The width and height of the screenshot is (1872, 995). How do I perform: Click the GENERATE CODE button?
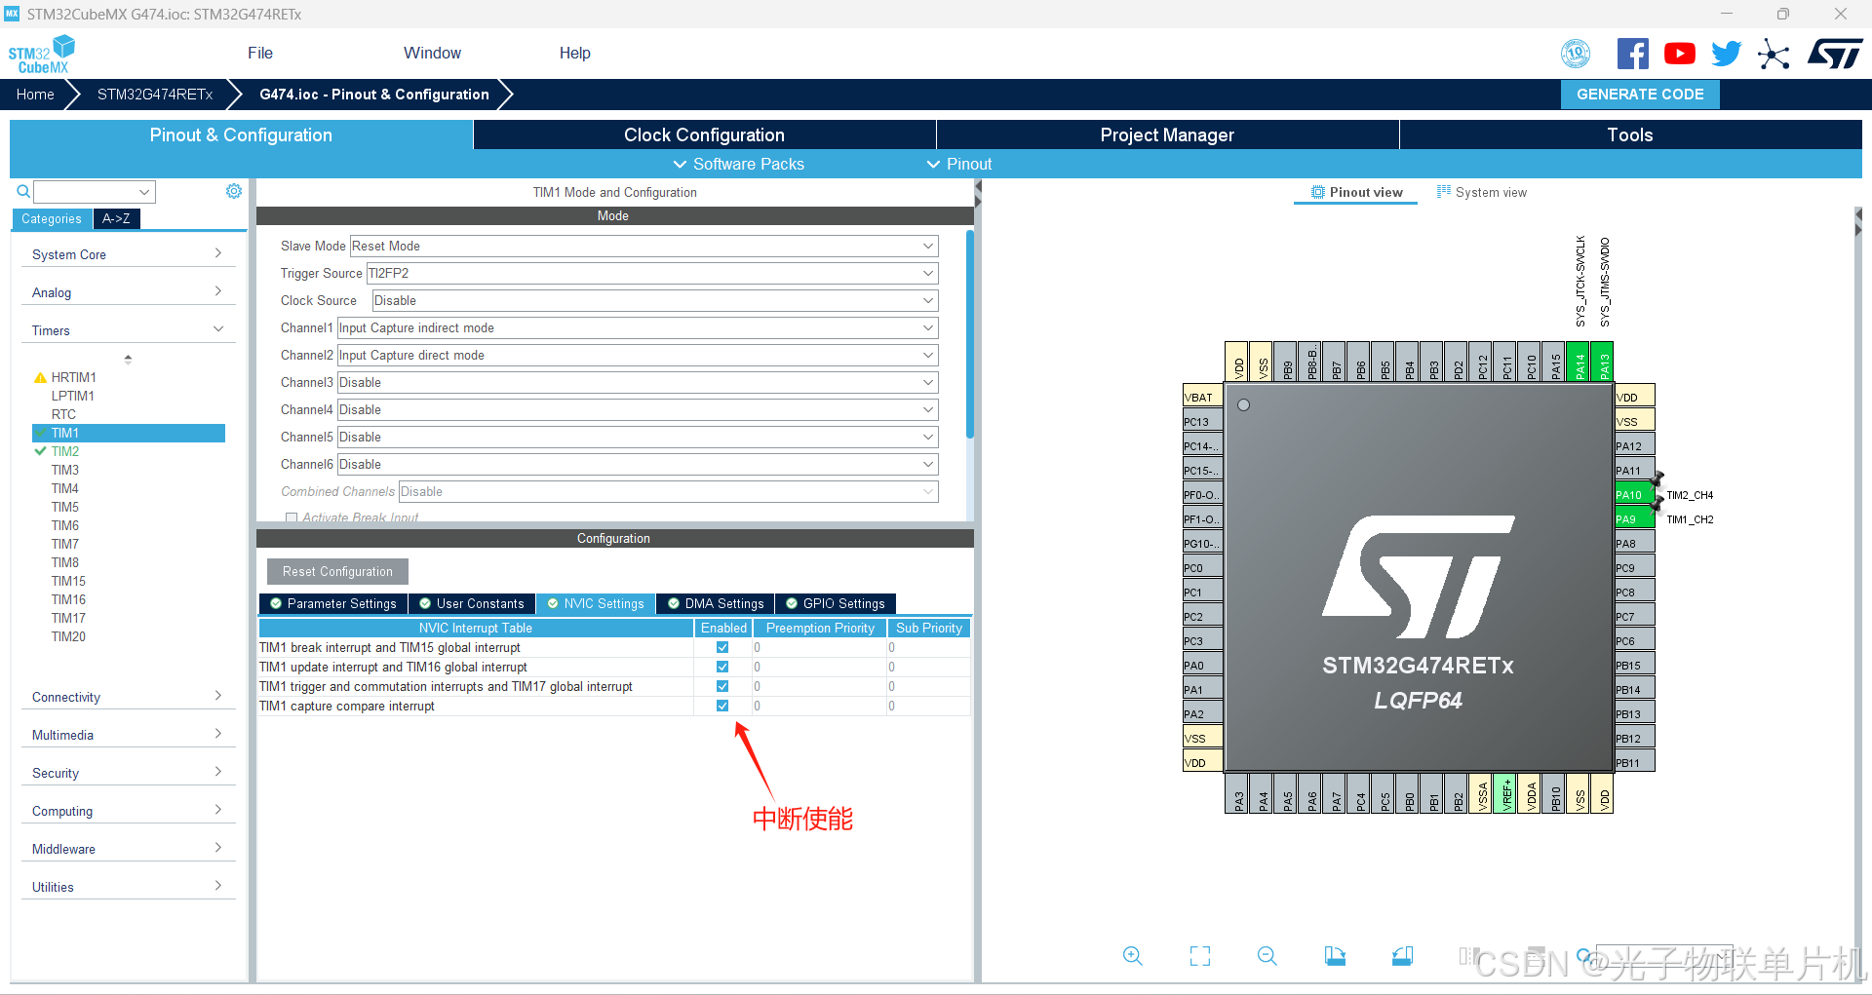[1640, 95]
